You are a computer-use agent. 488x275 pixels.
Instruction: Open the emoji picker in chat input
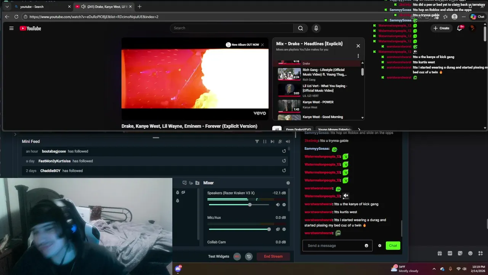[367, 246]
